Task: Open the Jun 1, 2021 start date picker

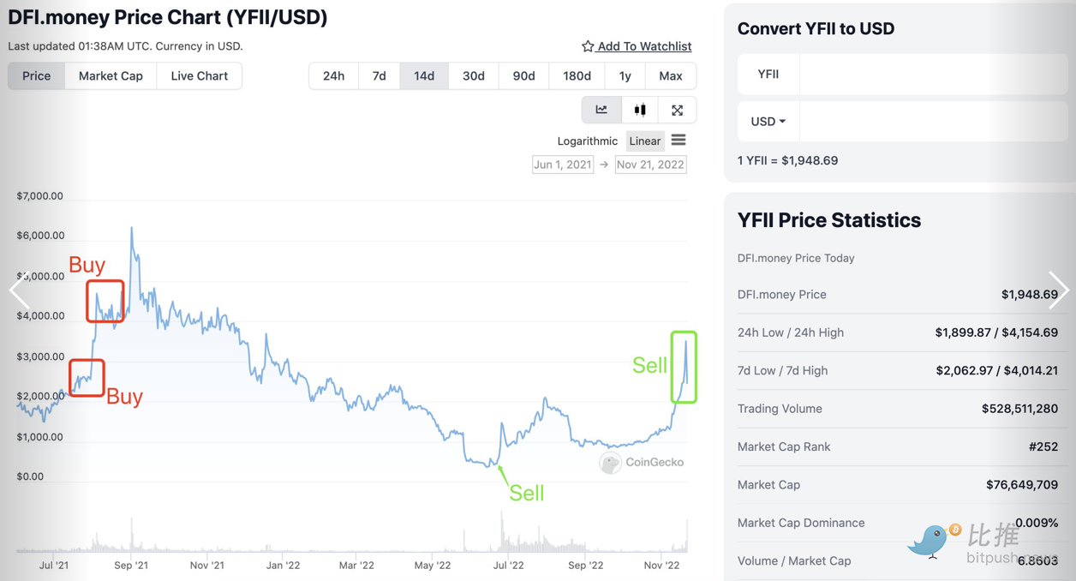Action: click(562, 165)
